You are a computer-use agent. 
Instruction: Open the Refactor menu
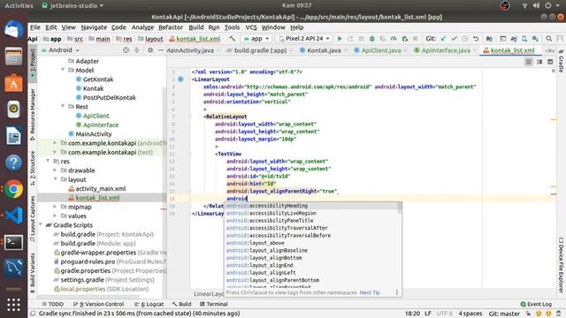171,27
